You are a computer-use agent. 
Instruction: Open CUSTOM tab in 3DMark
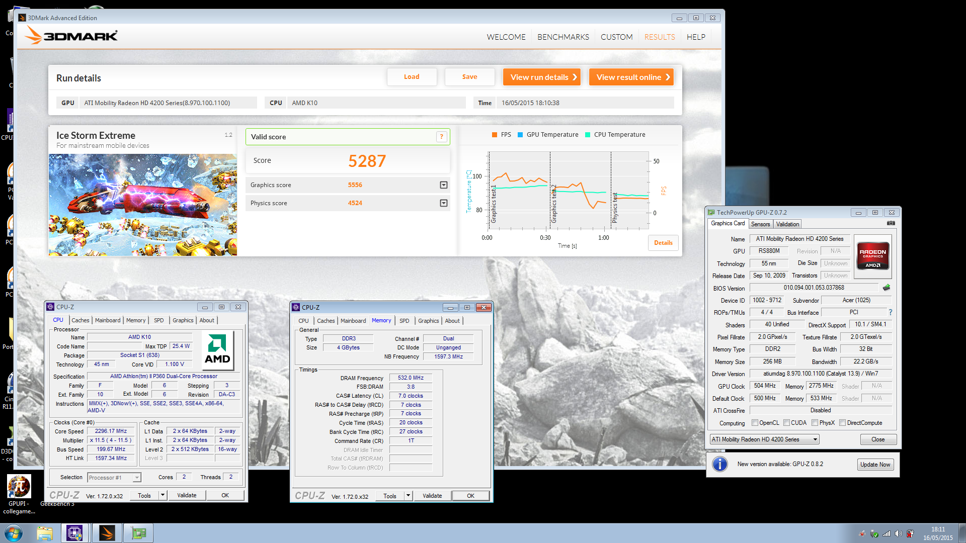click(616, 37)
